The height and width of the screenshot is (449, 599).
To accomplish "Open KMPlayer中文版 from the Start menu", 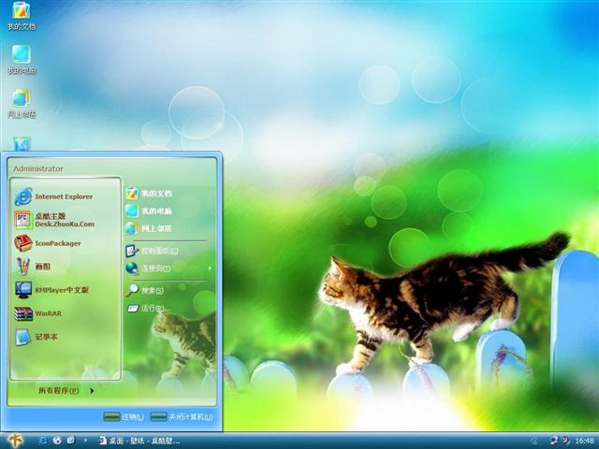I will tap(52, 290).
